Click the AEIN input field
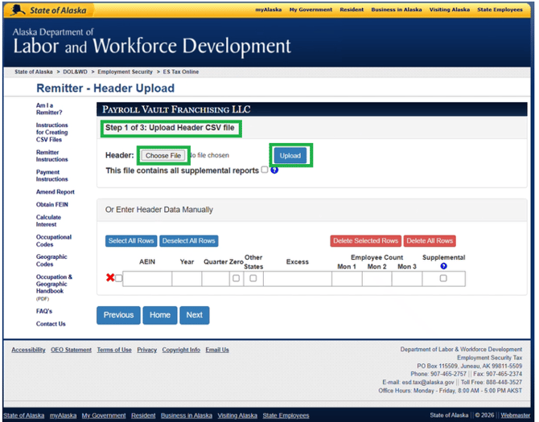This screenshot has width=539, height=422. click(147, 278)
